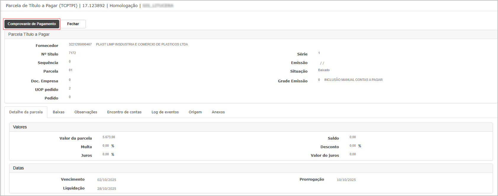This screenshot has width=498, height=196.
Task: Open the Observações tab
Action: point(86,112)
